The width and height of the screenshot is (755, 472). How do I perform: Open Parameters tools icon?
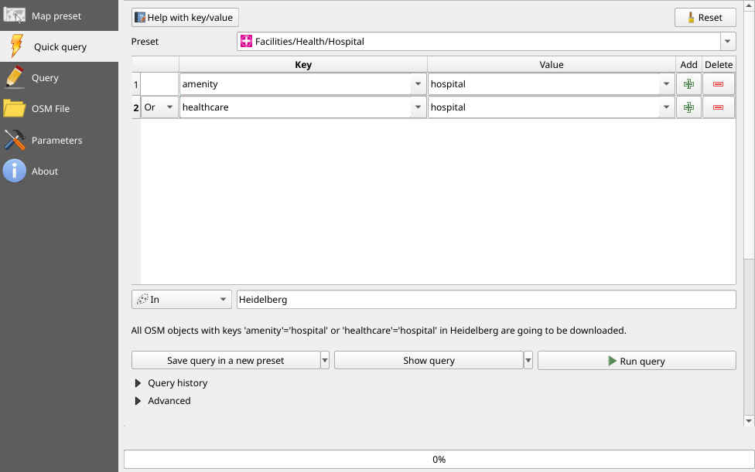15,140
